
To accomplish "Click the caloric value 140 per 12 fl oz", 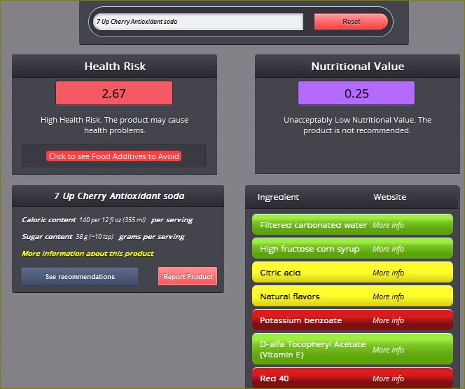I will coord(112,220).
